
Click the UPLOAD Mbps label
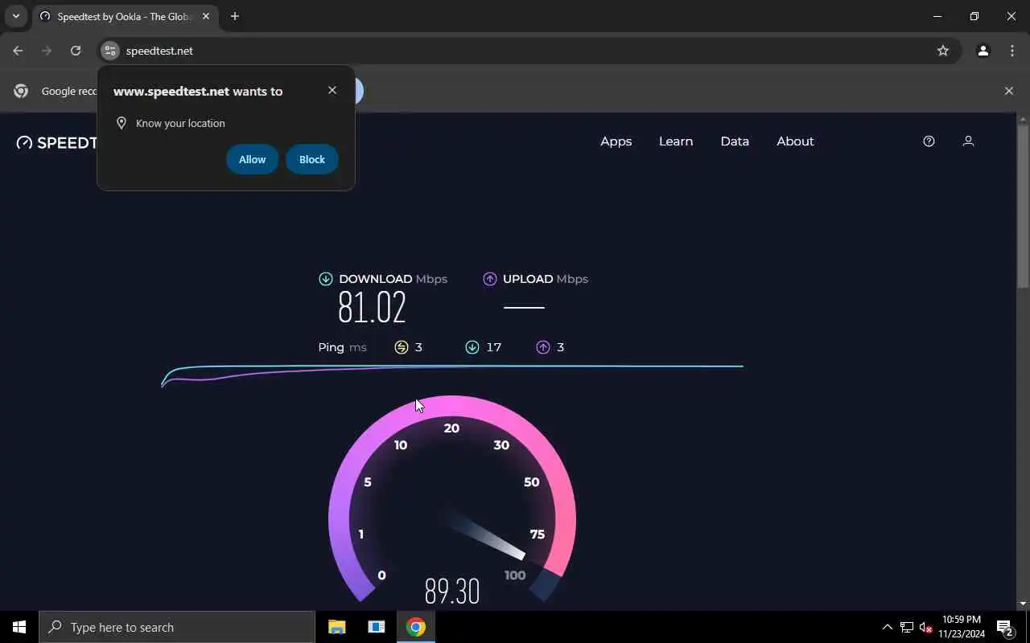[546, 279]
